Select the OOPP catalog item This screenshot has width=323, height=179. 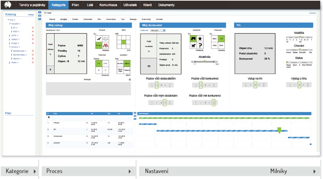[x=15, y=35]
